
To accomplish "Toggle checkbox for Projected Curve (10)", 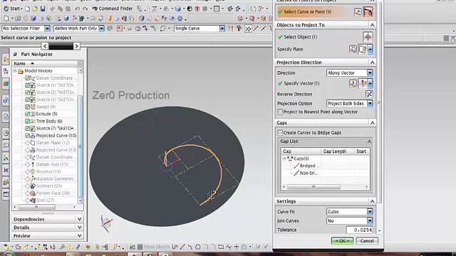I will pyautogui.click(x=27, y=136).
